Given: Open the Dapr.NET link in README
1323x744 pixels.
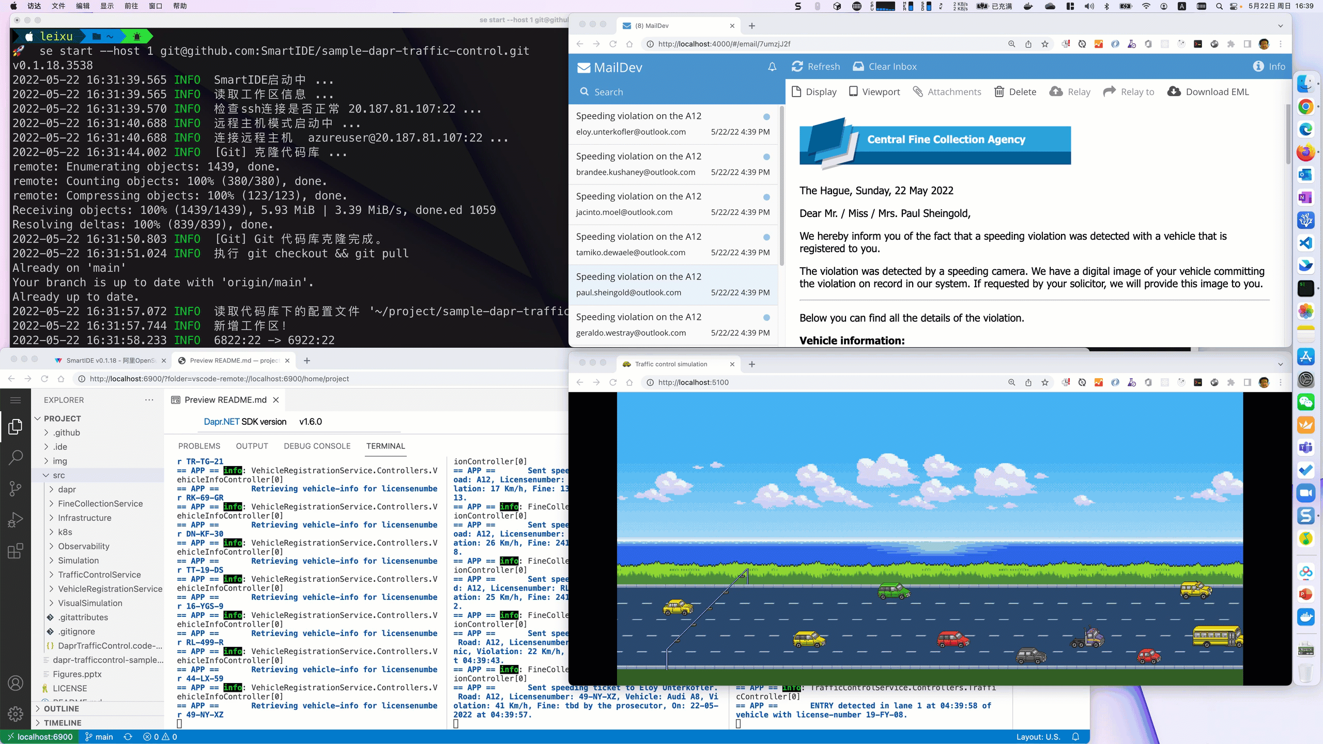Looking at the screenshot, I should click(x=221, y=422).
